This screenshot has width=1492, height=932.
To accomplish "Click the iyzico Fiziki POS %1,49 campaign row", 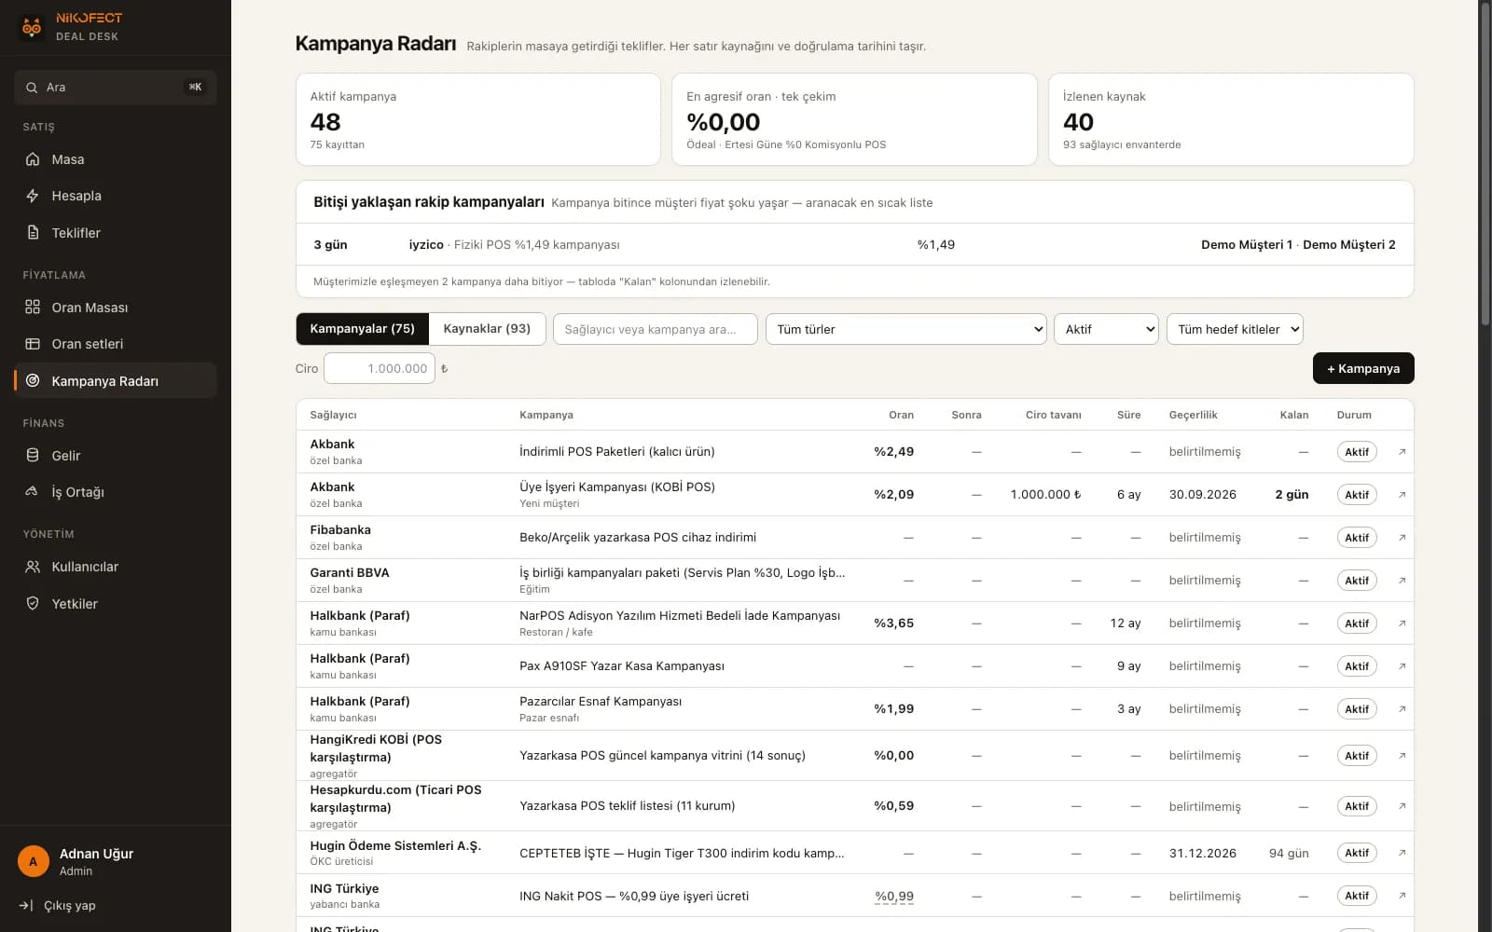I will click(x=854, y=244).
